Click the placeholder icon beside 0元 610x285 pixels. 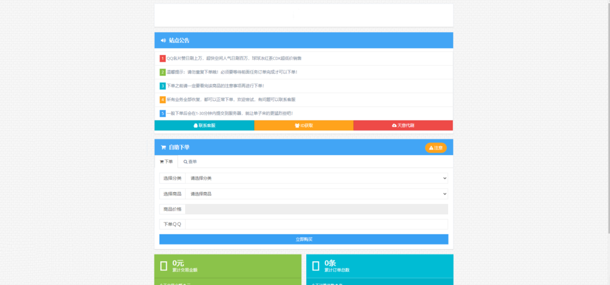click(164, 266)
